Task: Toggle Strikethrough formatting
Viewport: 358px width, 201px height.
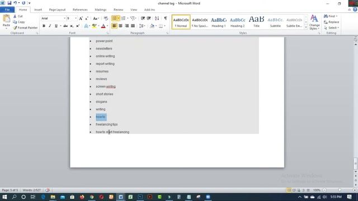Action: pyautogui.click(x=65, y=26)
